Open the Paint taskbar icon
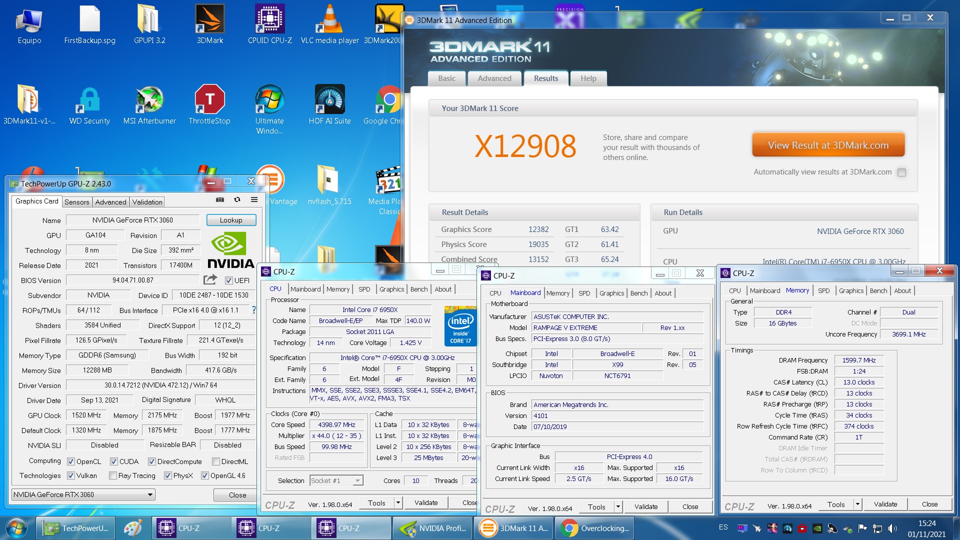The width and height of the screenshot is (960, 540). 132,528
